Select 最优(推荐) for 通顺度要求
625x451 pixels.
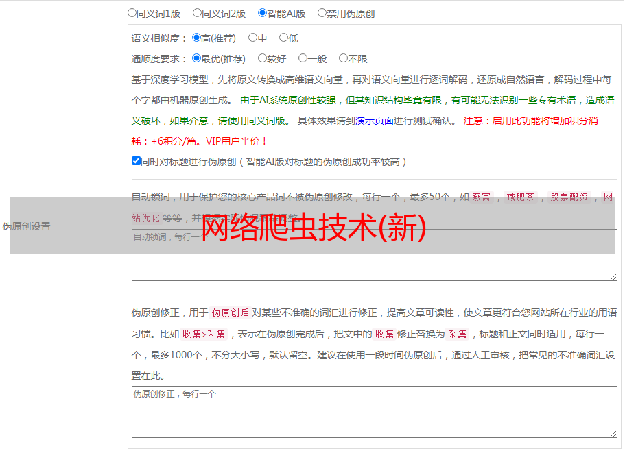point(197,59)
